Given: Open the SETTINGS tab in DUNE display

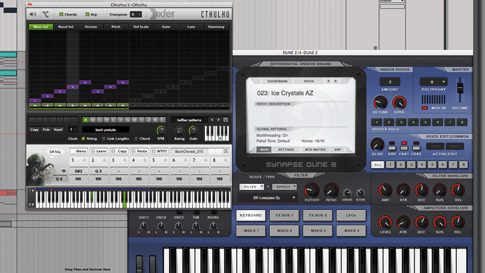Looking at the screenshot, I should tap(286, 150).
